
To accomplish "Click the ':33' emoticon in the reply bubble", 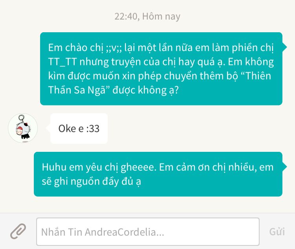I will pos(93,129).
